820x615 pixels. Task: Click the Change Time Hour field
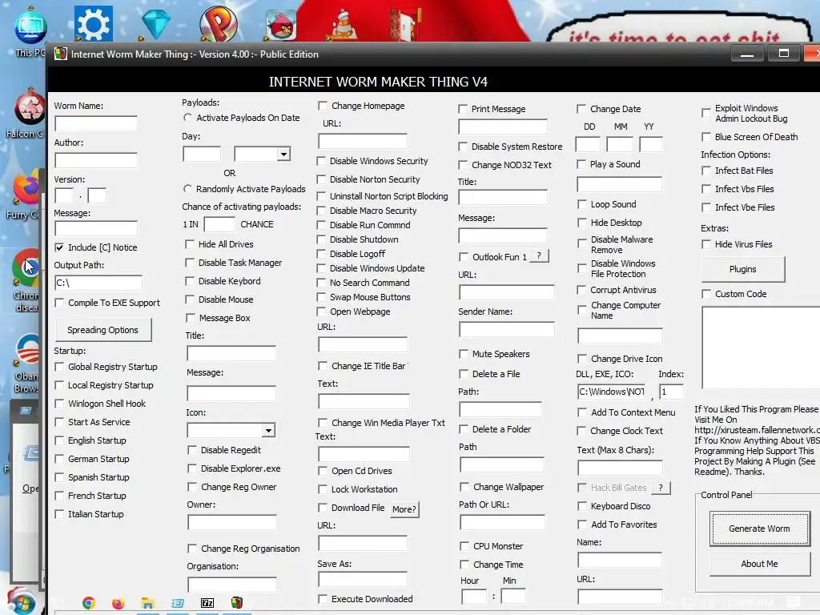[x=474, y=597]
